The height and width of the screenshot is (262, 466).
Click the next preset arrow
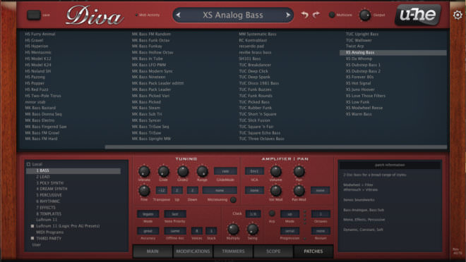pos(287,15)
